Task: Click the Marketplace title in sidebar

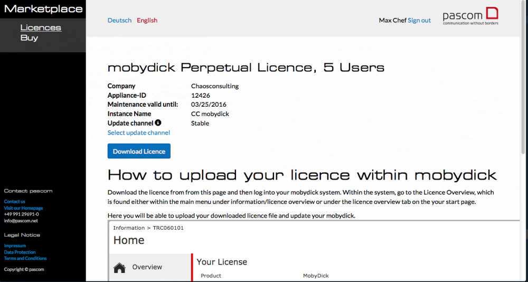Action: tap(43, 9)
